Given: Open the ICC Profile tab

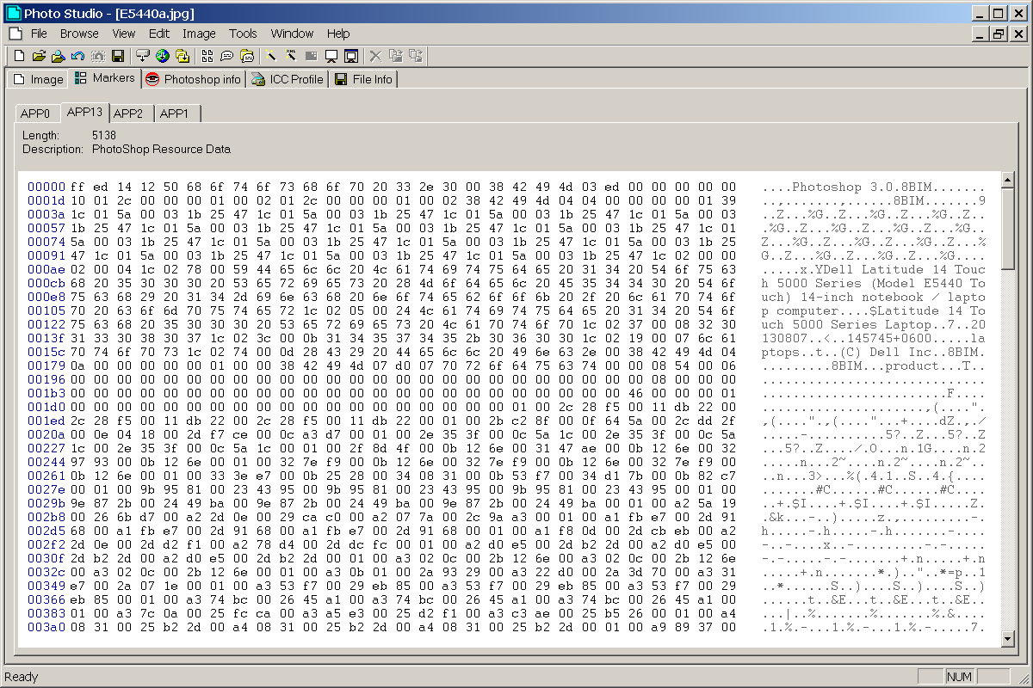Looking at the screenshot, I should 287,79.
